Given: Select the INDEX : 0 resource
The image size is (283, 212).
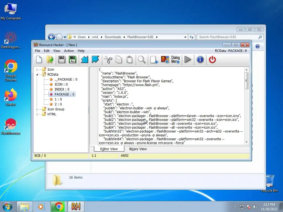Looking at the screenshot, I should [x=62, y=89].
